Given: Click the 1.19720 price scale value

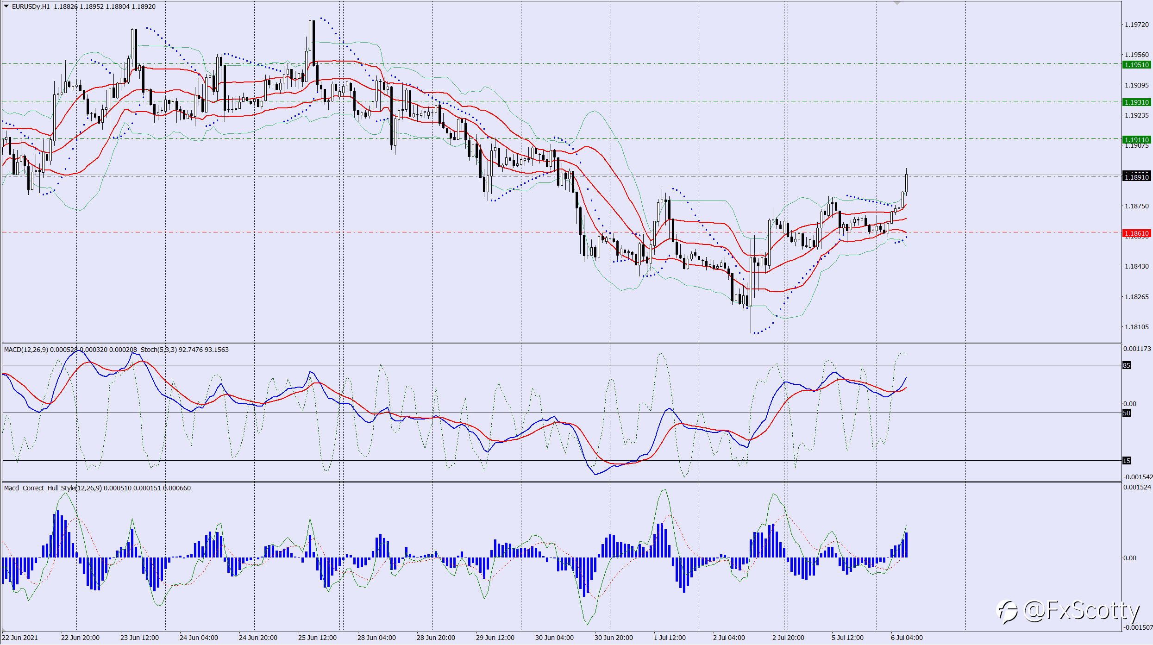Looking at the screenshot, I should tap(1137, 25).
